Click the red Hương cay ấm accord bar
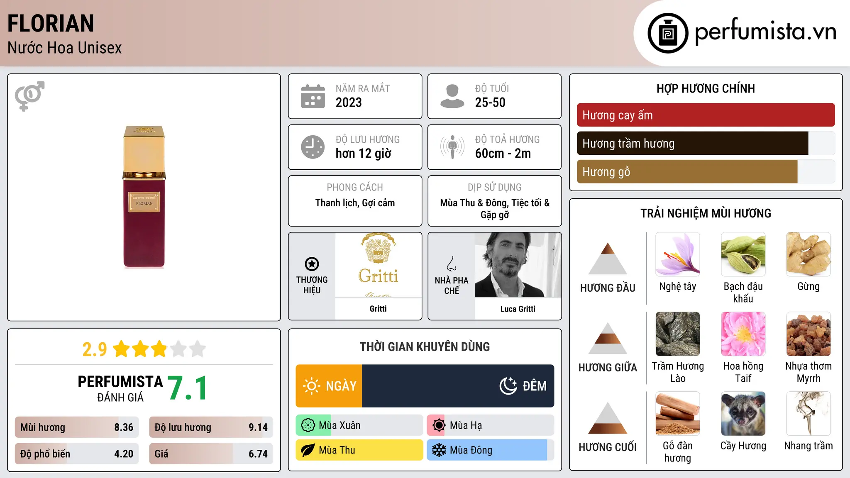The width and height of the screenshot is (850, 478). (x=706, y=115)
